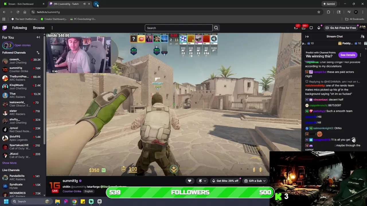
Task: Open the Browse page
Action: pyautogui.click(x=39, y=28)
